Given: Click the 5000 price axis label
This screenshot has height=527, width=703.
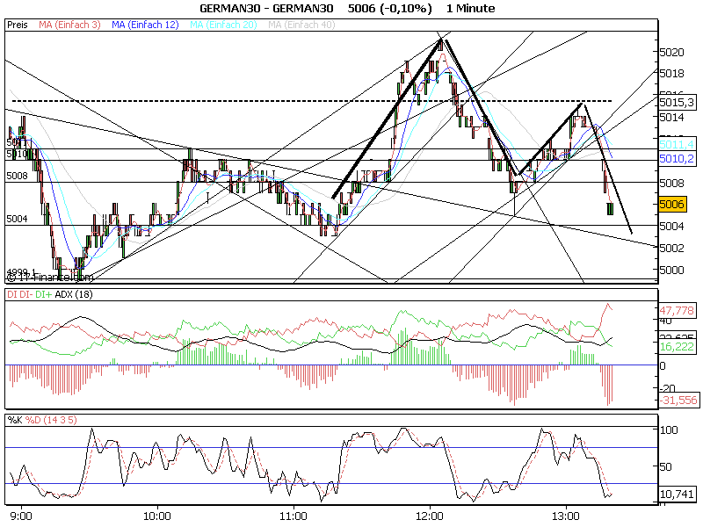Looking at the screenshot, I should pos(672,270).
